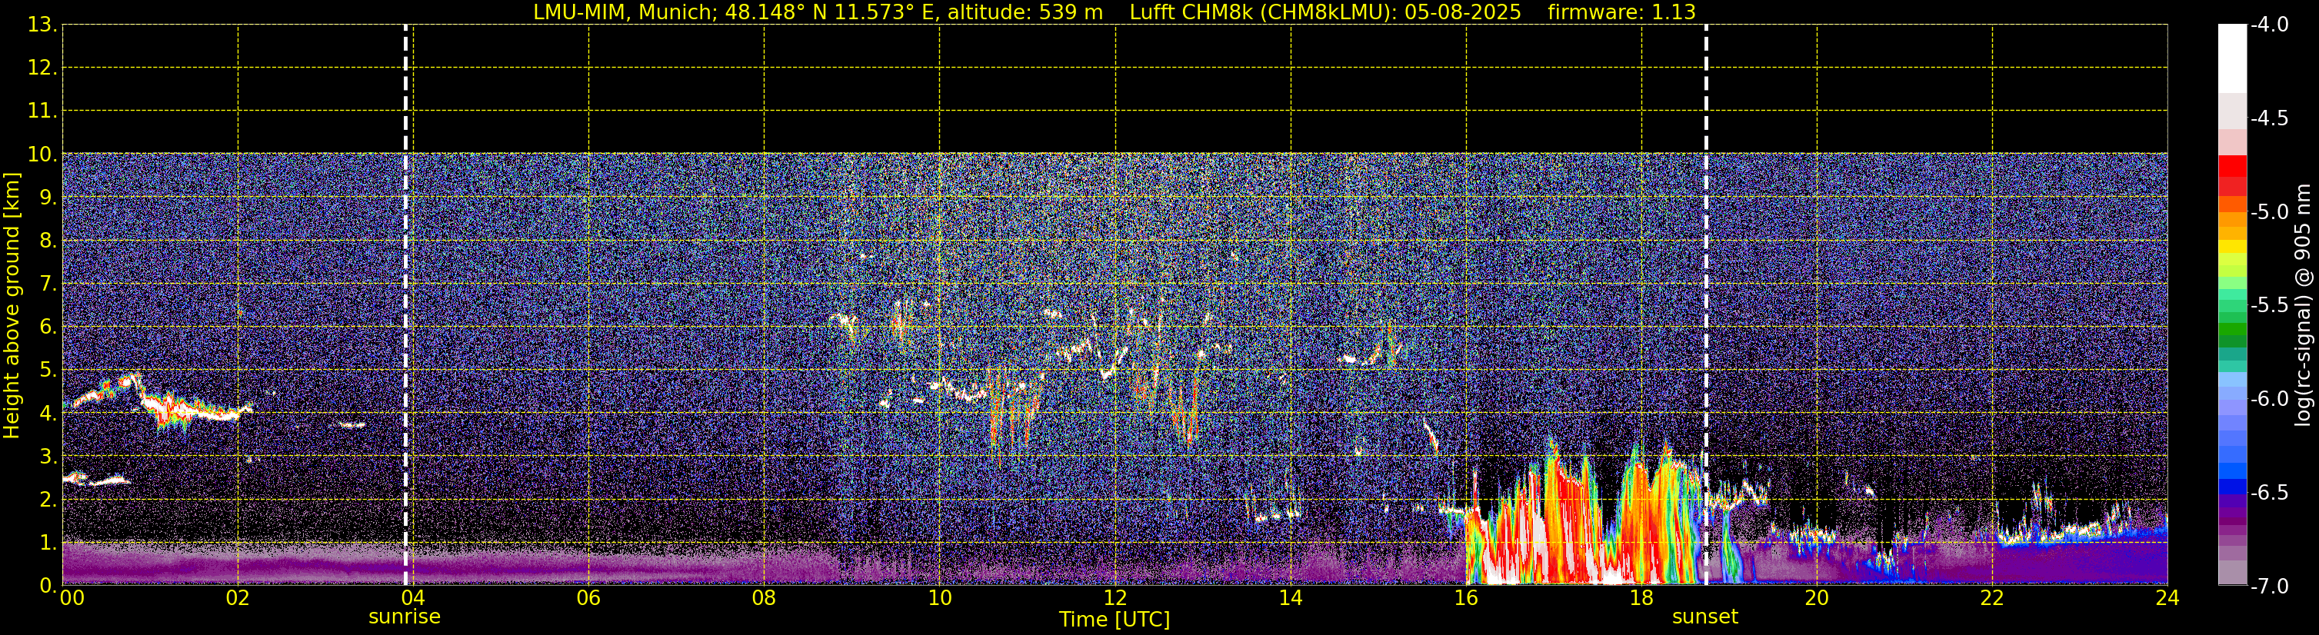The height and width of the screenshot is (635, 2319).
Task: Click the '12.' tick on the height axis
Action: click(42, 68)
